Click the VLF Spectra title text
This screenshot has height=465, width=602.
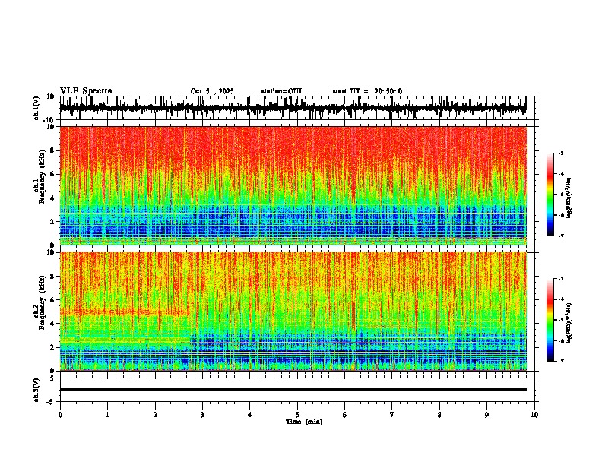(x=86, y=91)
